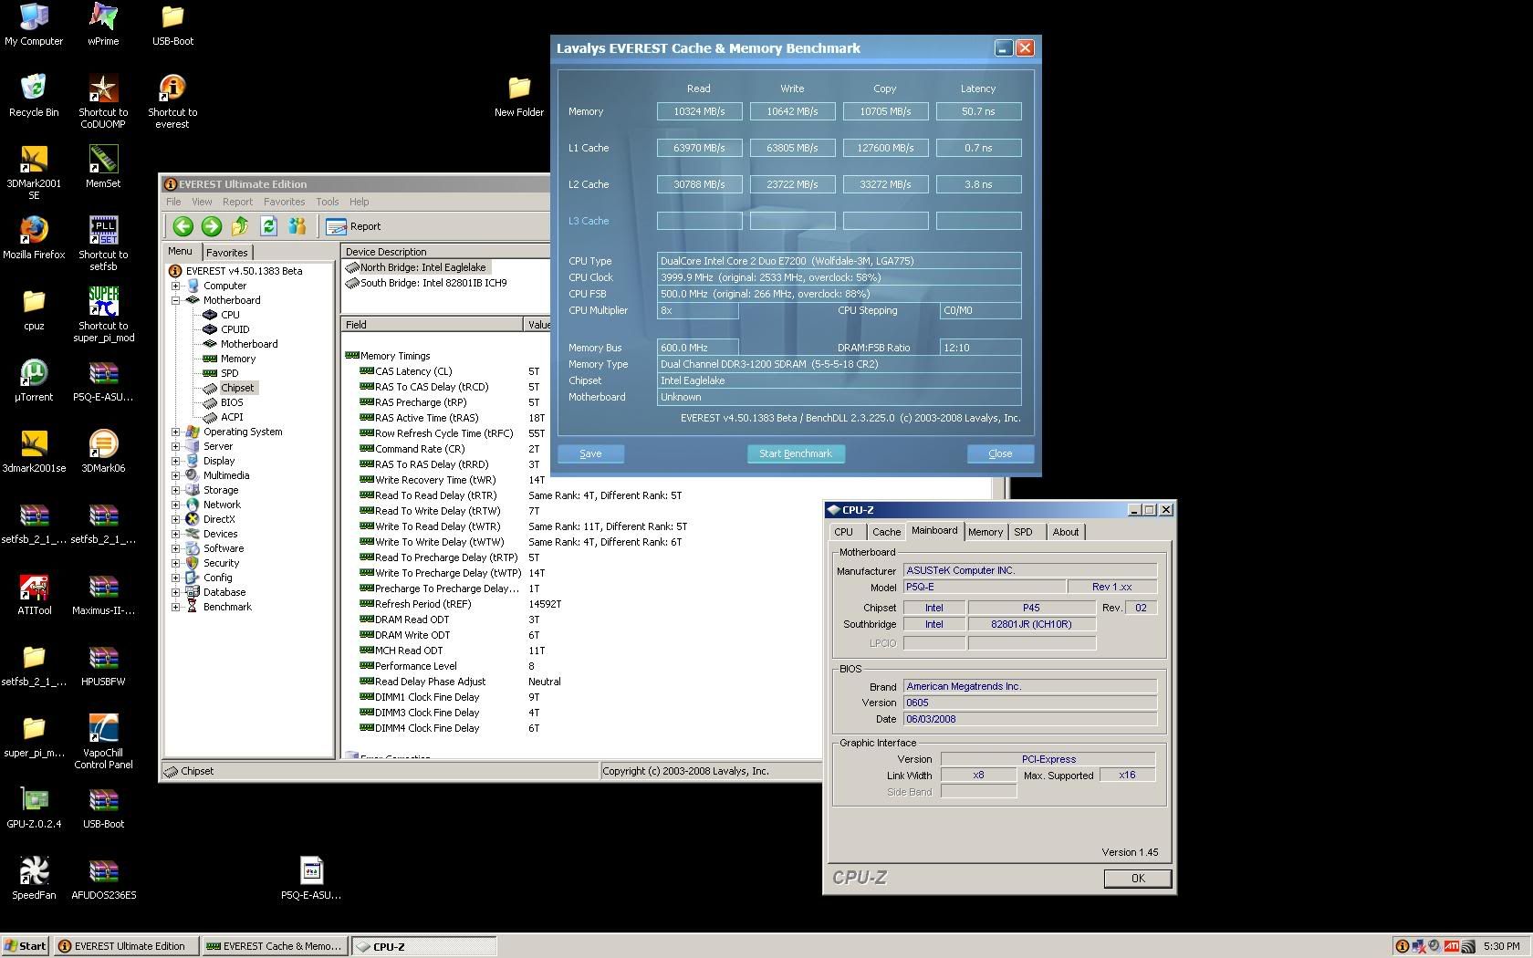The height and width of the screenshot is (958, 1533).
Task: Switch to the Memory tab in CPU-Z
Action: click(985, 532)
